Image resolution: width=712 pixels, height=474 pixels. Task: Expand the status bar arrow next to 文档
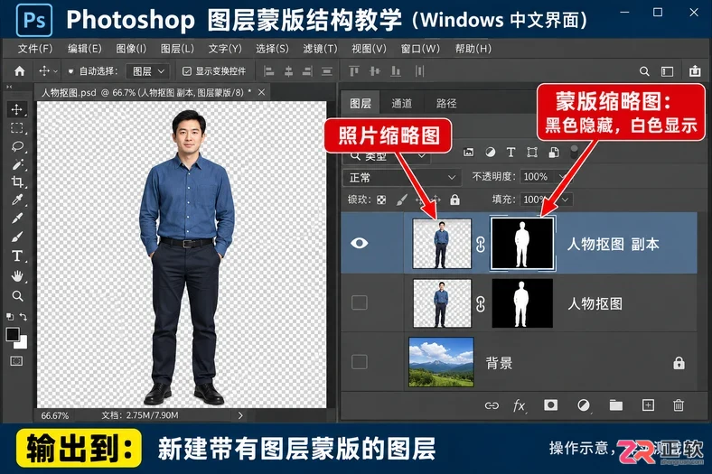click(x=239, y=415)
